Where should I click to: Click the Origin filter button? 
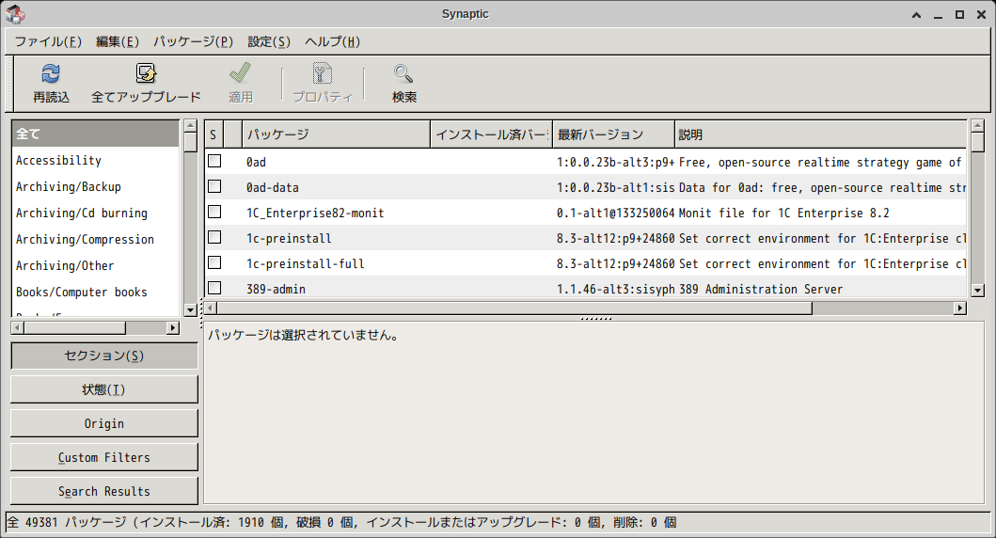click(x=104, y=423)
